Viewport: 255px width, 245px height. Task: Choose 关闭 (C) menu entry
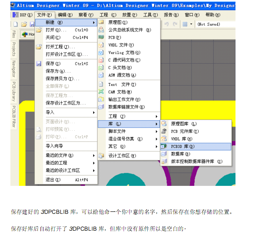[x=66, y=38]
